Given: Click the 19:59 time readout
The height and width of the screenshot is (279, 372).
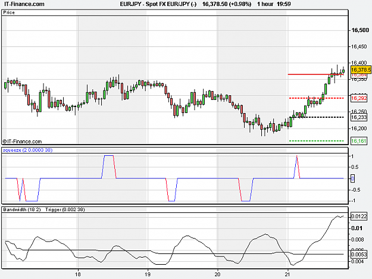Looking at the screenshot, I should coord(285,4).
